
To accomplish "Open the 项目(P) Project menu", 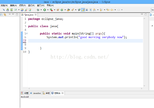I will click(x=22, y=6).
